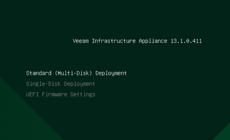This screenshot has height=140, width=230.
Task: Click "Settings" in the UEFI entry
Action: (83, 94)
